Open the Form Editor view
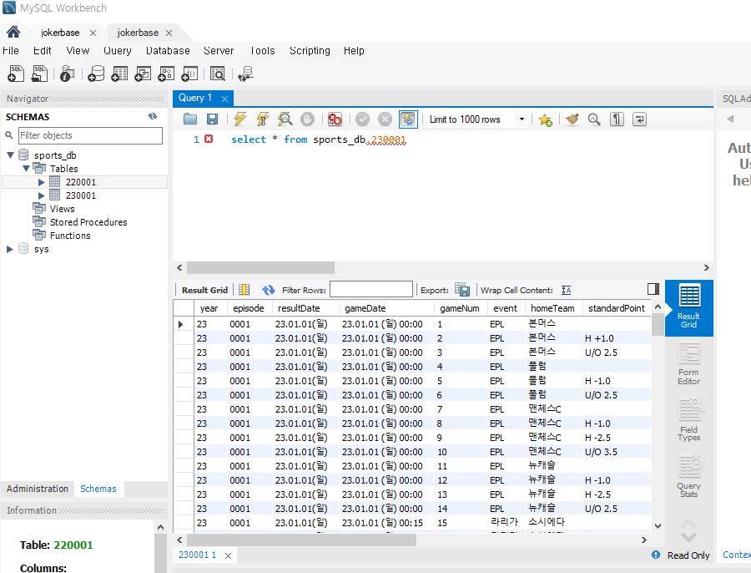This screenshot has width=751, height=573. pyautogui.click(x=688, y=363)
